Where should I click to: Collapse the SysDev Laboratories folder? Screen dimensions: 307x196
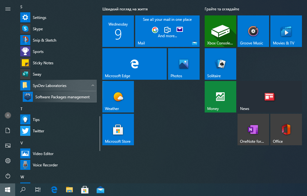[x=58, y=85]
